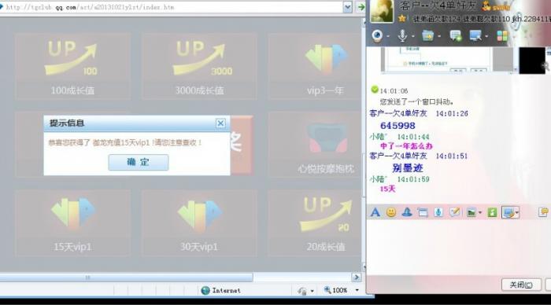Expand the voice call options arrow
This screenshot has width=551, height=305.
[413, 36]
